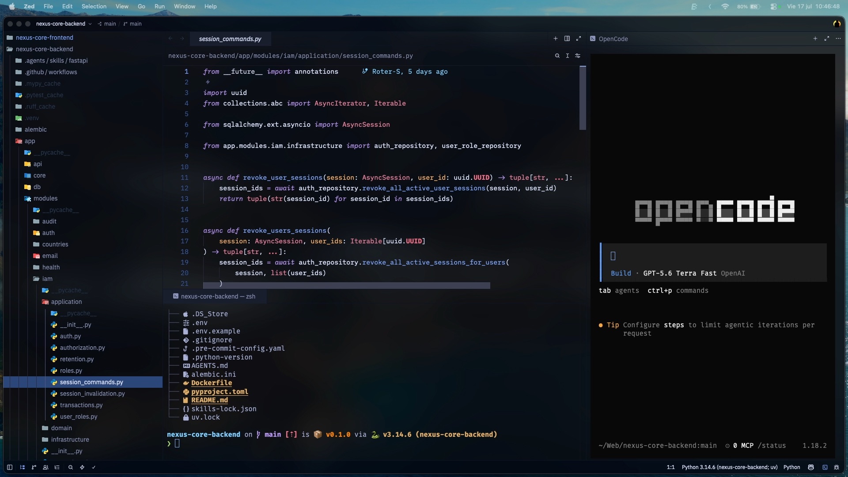
Task: Open project search from status bar
Action: tap(70, 467)
